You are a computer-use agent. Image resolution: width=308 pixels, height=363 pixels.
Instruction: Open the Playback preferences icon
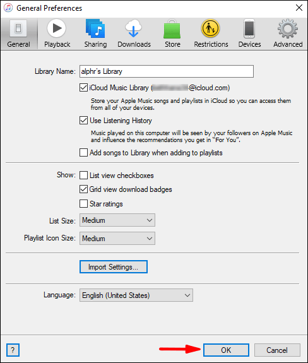point(57,28)
